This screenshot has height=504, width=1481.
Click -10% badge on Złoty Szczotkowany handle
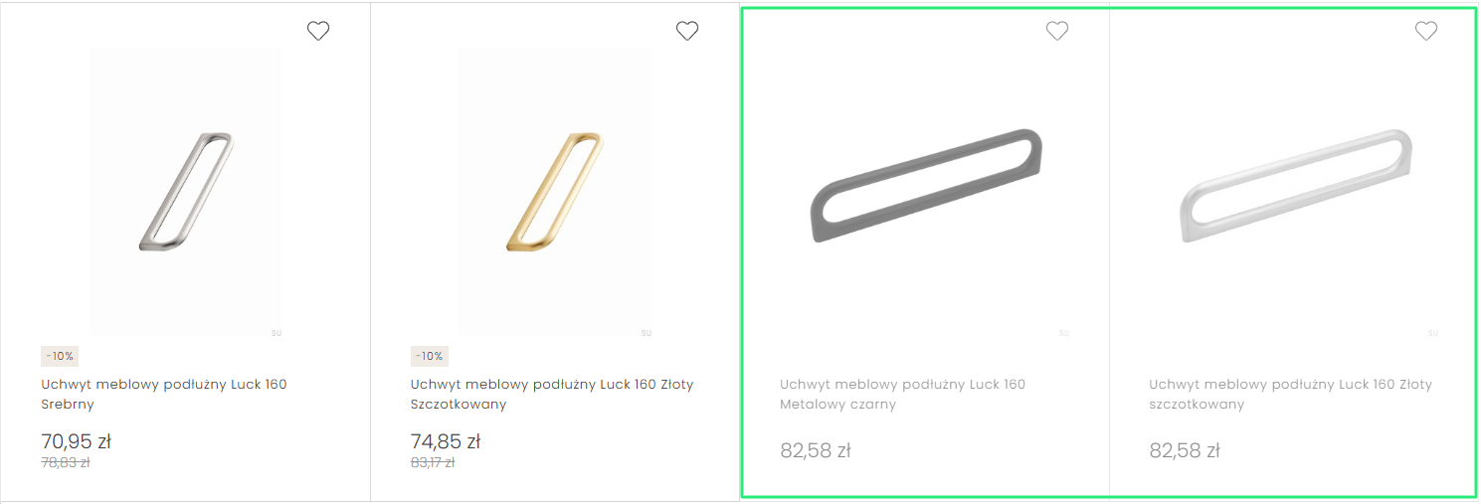tap(430, 356)
